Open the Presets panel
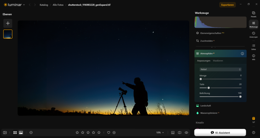Viewport: 260px width, 138px height. tap(253, 14)
